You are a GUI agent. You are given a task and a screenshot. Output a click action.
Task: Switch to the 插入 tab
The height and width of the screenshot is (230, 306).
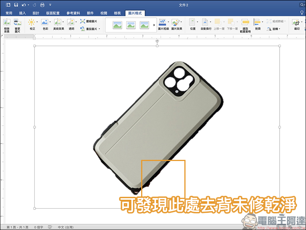tap(22, 13)
